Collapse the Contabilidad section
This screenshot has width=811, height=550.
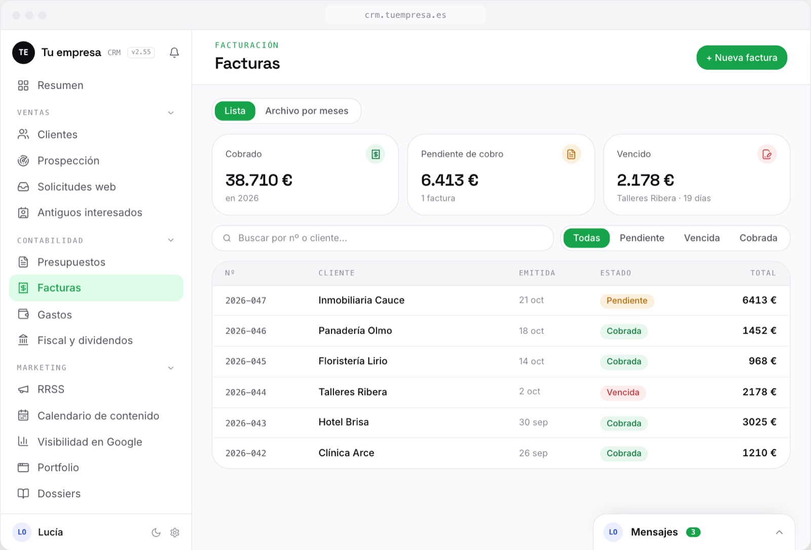pos(171,240)
